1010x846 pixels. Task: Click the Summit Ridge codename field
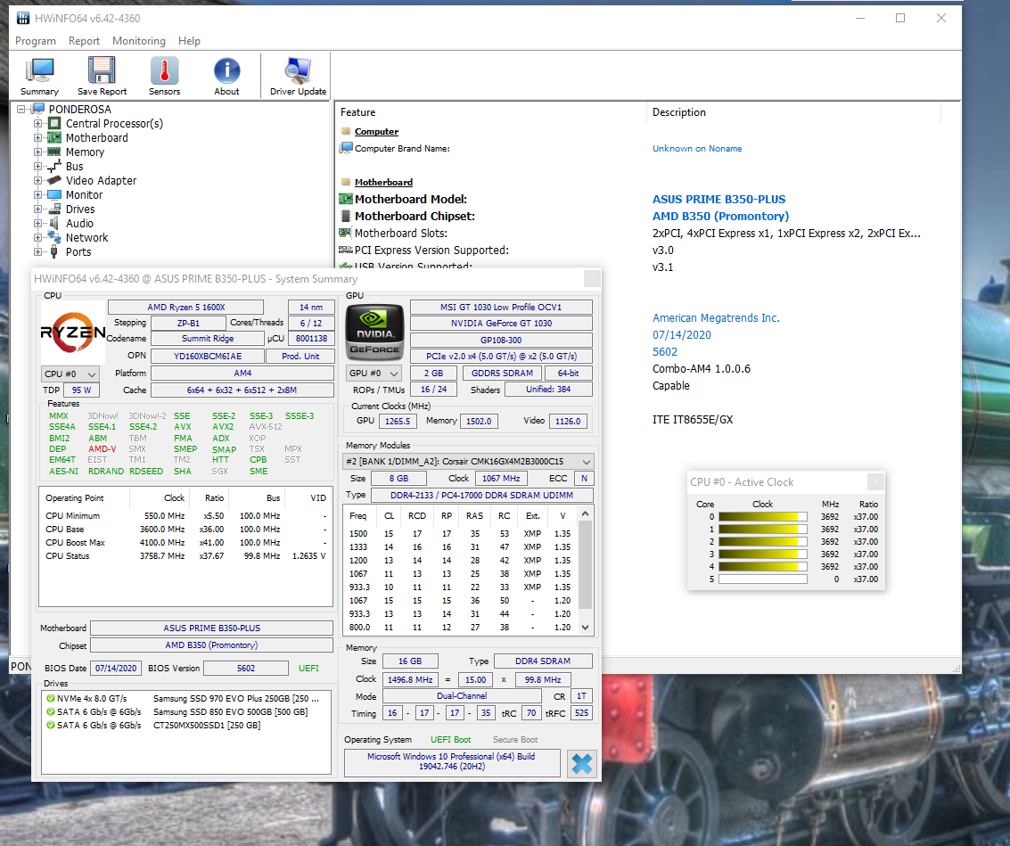[x=208, y=339]
